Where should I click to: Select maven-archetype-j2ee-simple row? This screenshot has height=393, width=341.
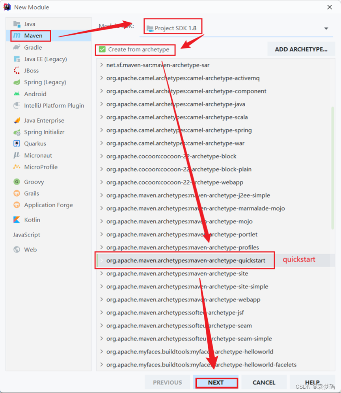[216, 195]
